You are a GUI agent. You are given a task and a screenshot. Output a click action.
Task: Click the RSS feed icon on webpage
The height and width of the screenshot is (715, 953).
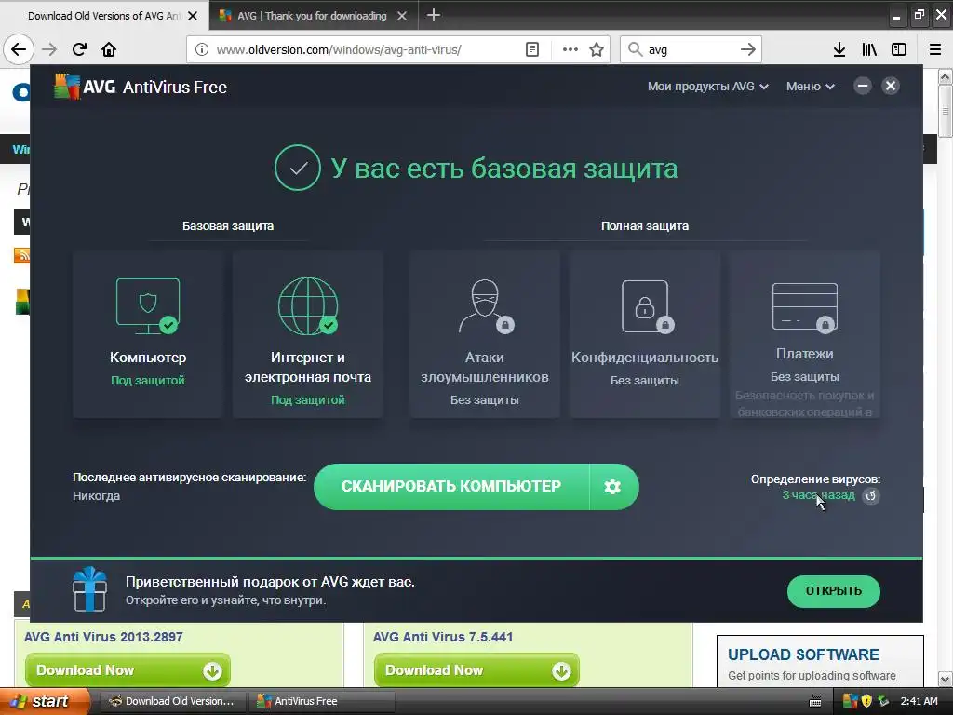coord(22,255)
